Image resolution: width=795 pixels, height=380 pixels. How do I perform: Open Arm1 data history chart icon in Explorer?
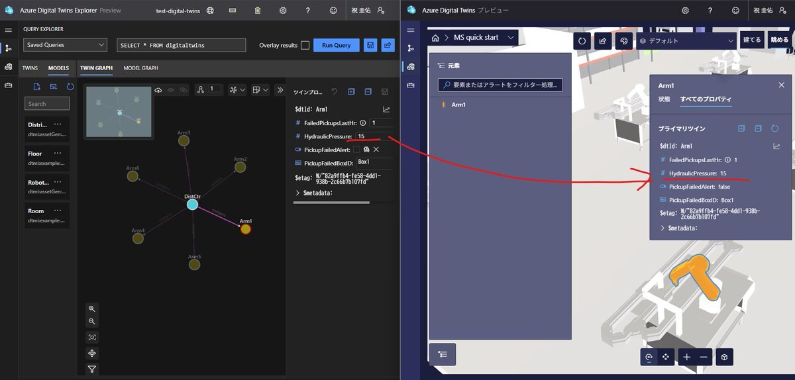coord(386,109)
